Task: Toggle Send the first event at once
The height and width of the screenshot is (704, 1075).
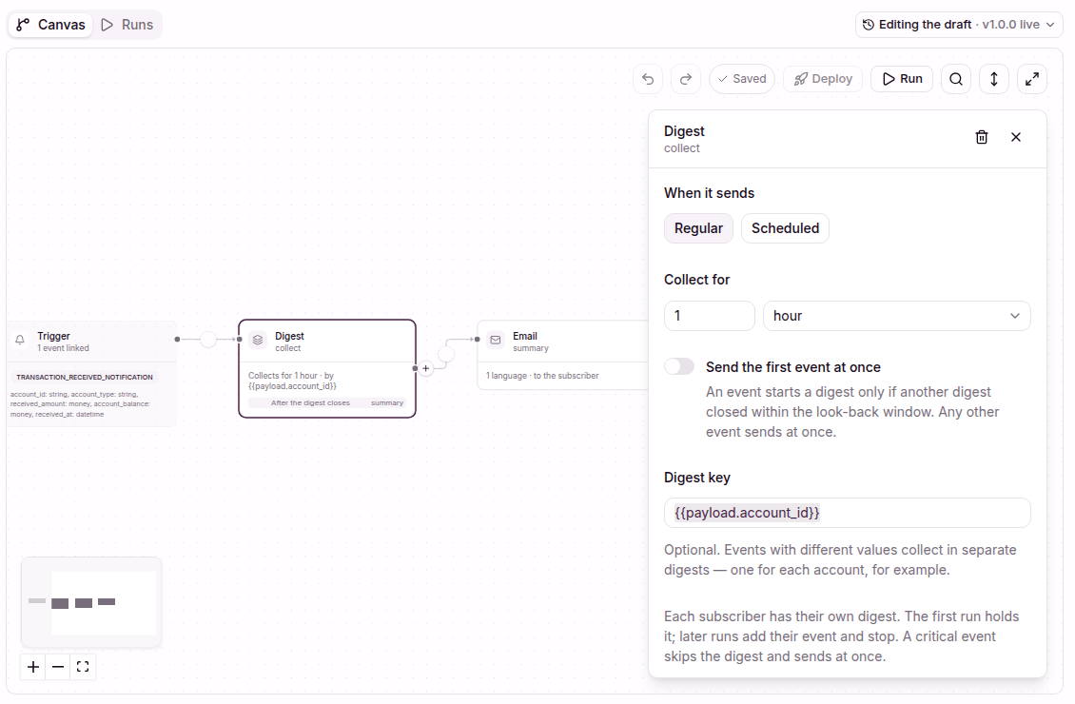Action: [x=679, y=366]
